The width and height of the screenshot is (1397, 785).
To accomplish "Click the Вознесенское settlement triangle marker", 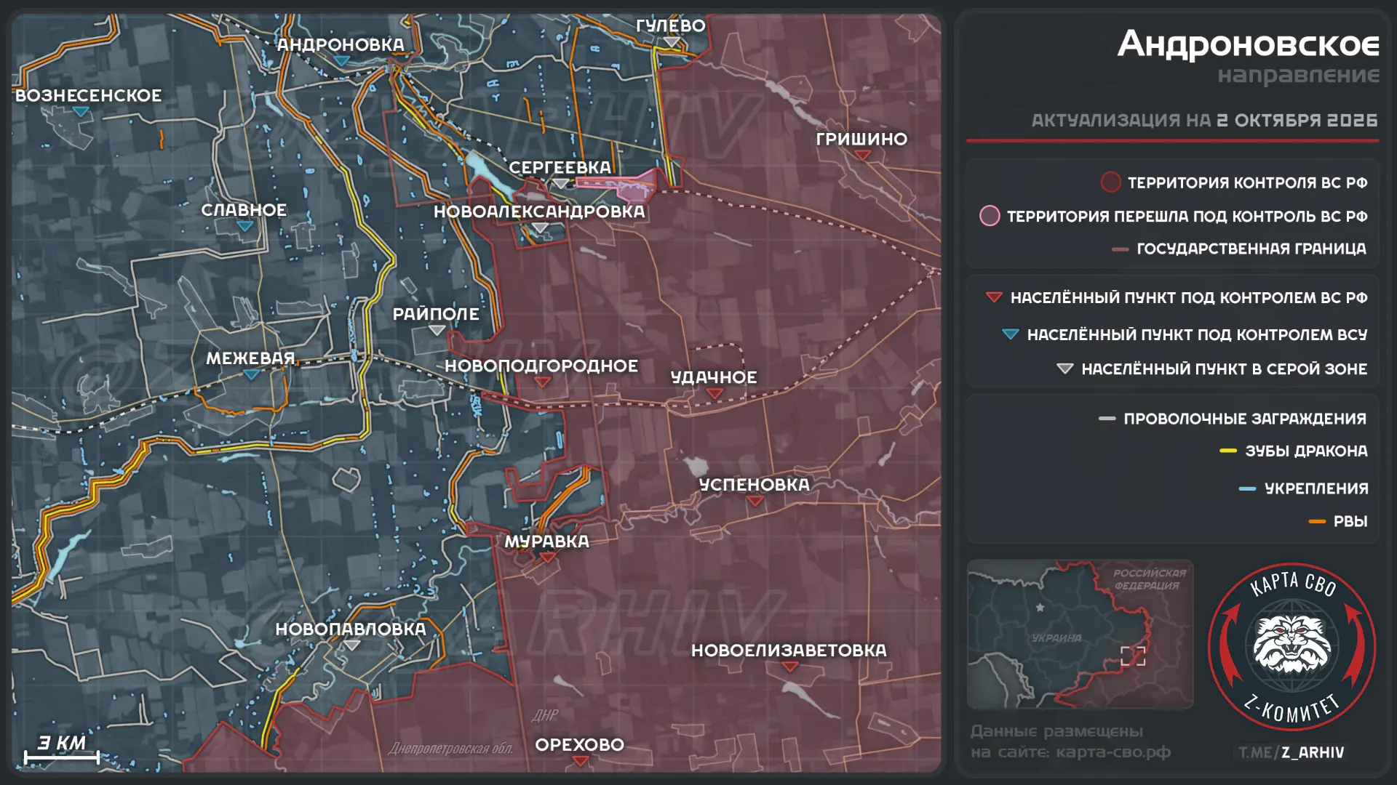I will 81,112.
